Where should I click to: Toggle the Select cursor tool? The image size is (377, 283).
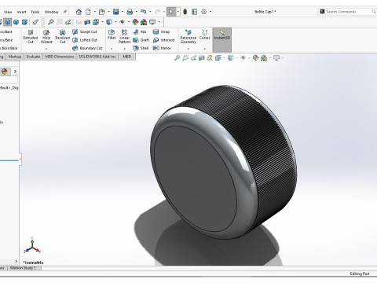pyautogui.click(x=171, y=12)
